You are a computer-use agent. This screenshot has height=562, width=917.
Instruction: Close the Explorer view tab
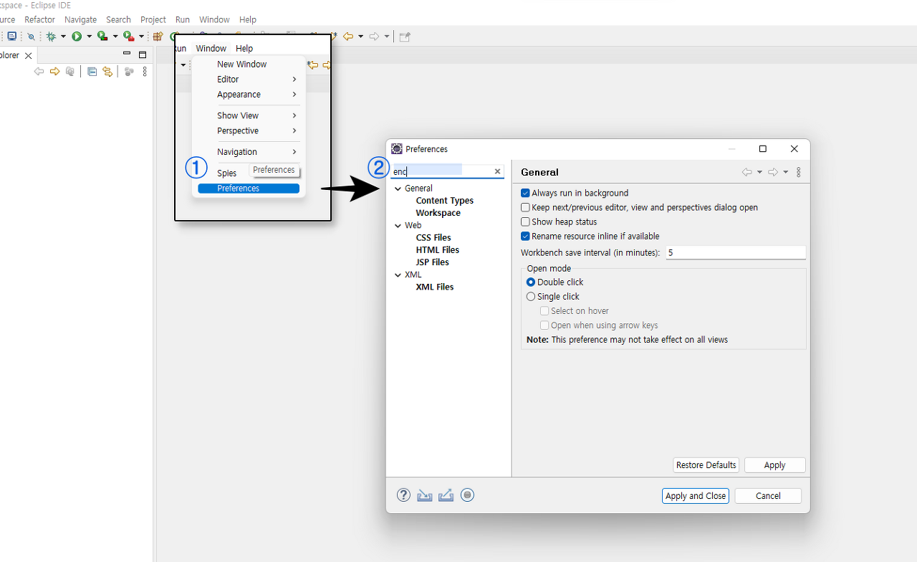(x=28, y=55)
